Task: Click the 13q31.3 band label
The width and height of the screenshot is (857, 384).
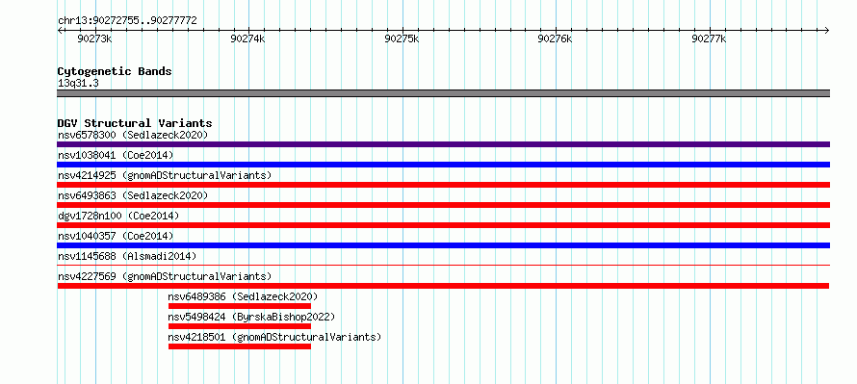Action: click(x=78, y=84)
